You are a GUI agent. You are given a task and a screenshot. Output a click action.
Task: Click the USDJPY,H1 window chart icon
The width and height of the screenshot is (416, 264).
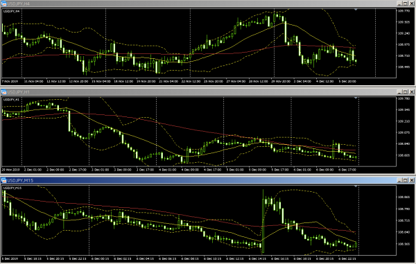tap(3, 92)
